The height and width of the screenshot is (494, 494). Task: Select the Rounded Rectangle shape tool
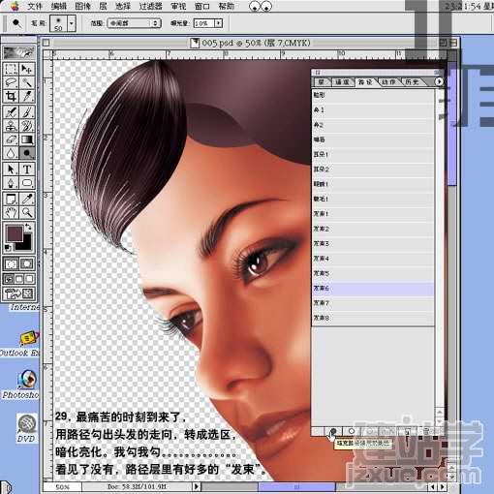(27, 183)
